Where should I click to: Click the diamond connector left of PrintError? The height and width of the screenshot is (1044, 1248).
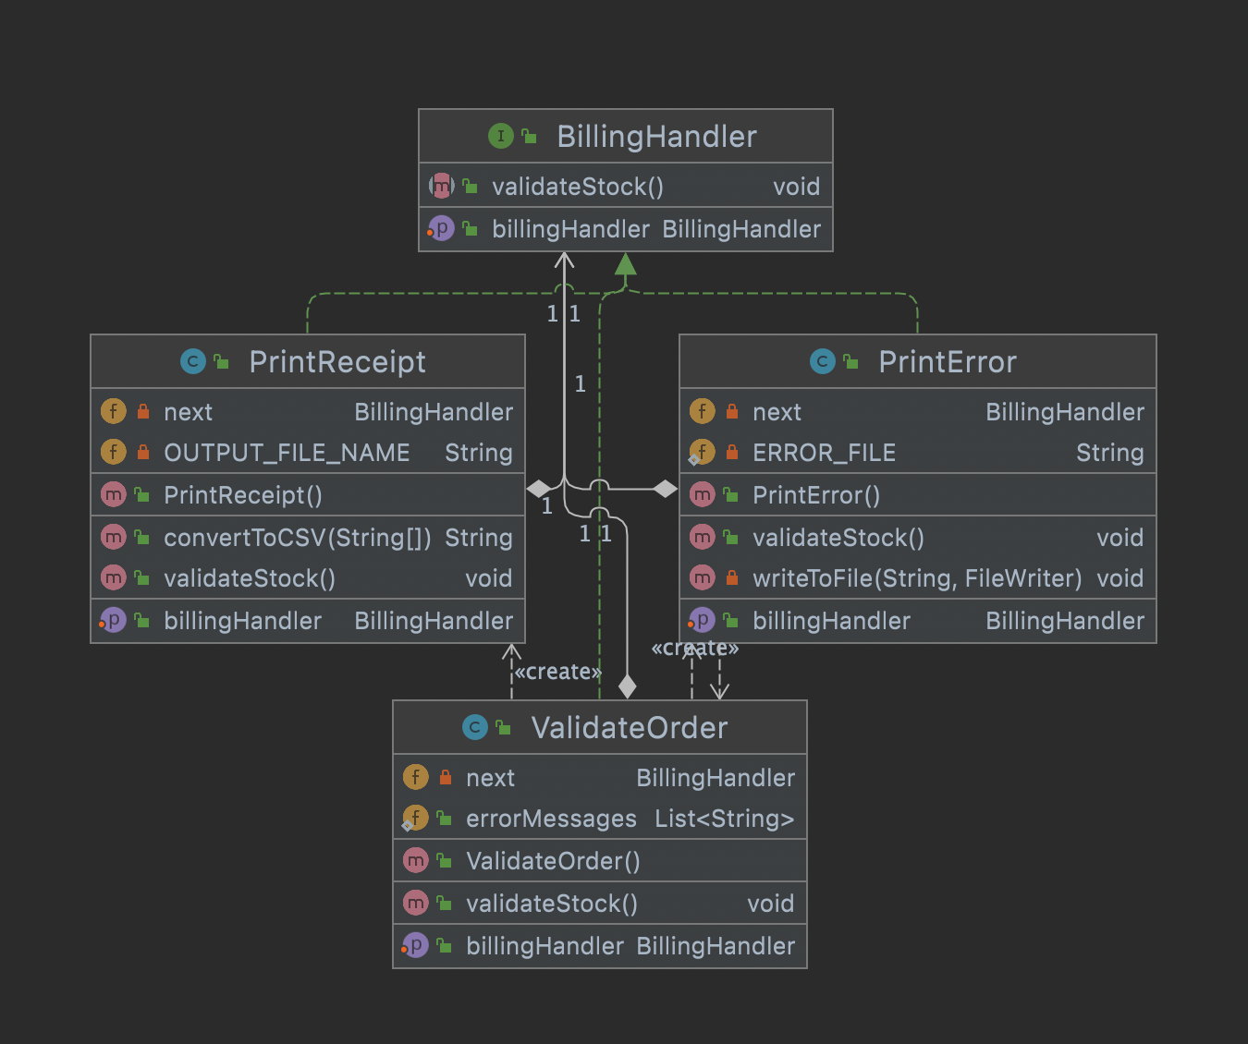666,487
